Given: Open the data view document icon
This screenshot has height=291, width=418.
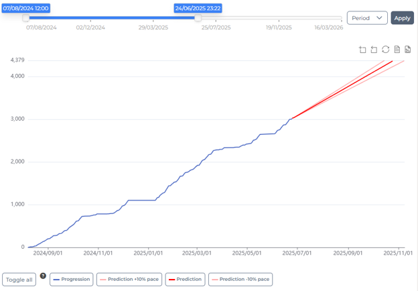Looking at the screenshot, I should (x=397, y=50).
